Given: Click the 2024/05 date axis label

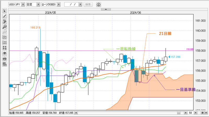Looking at the screenshot, I should 50,12.
